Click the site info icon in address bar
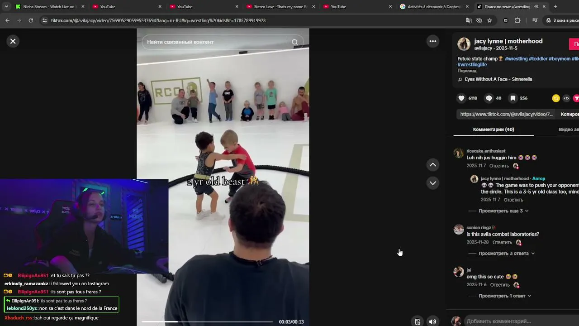Image resolution: width=579 pixels, height=326 pixels. 44,20
